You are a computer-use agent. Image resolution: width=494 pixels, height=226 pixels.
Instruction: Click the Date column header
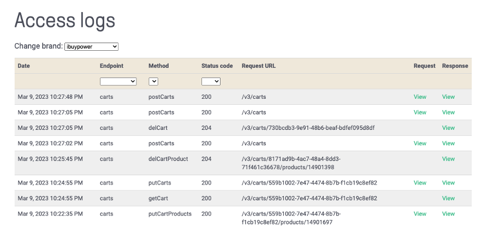[23, 66]
